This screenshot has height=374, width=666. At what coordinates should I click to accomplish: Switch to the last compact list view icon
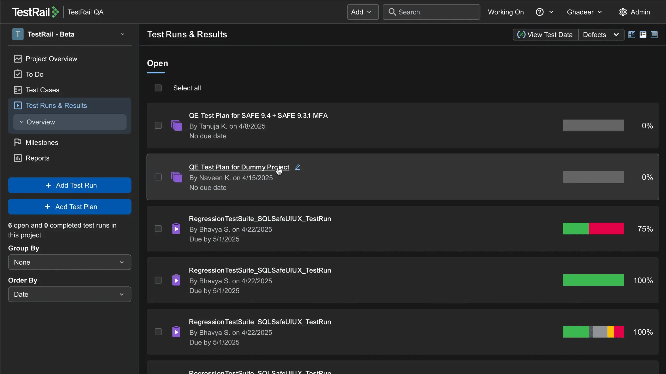pyautogui.click(x=654, y=35)
